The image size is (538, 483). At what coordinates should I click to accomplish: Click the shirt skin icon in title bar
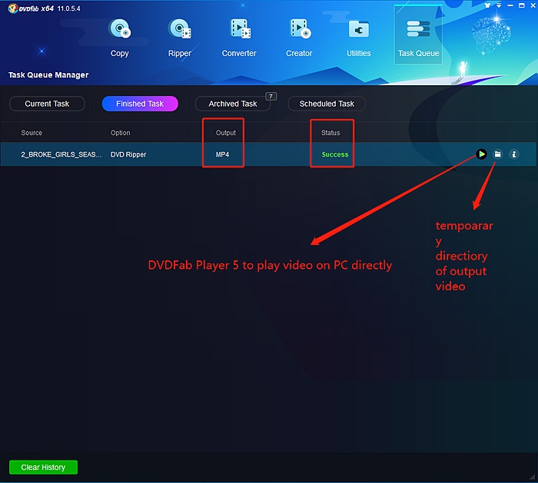click(x=487, y=5)
